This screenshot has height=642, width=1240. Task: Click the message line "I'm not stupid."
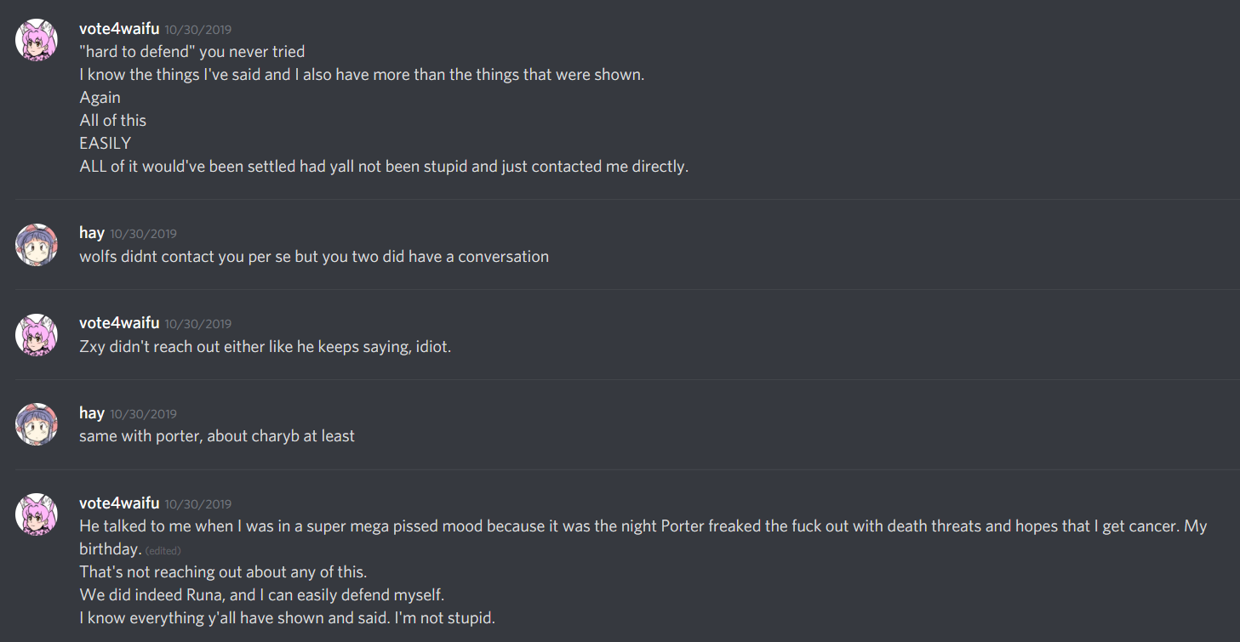point(287,617)
